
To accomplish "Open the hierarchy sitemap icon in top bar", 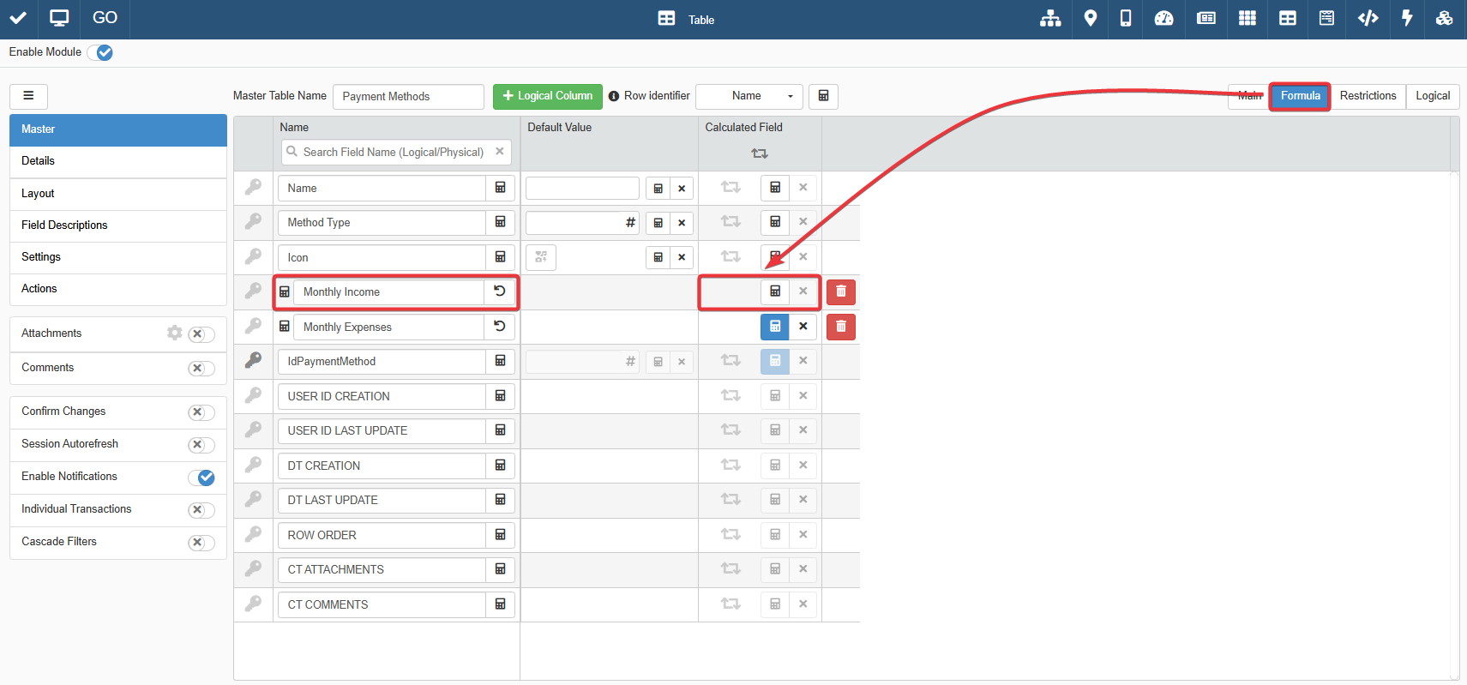I will click(x=1050, y=18).
